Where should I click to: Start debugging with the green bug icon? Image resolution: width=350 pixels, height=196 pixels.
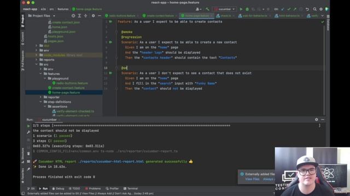(247, 9)
